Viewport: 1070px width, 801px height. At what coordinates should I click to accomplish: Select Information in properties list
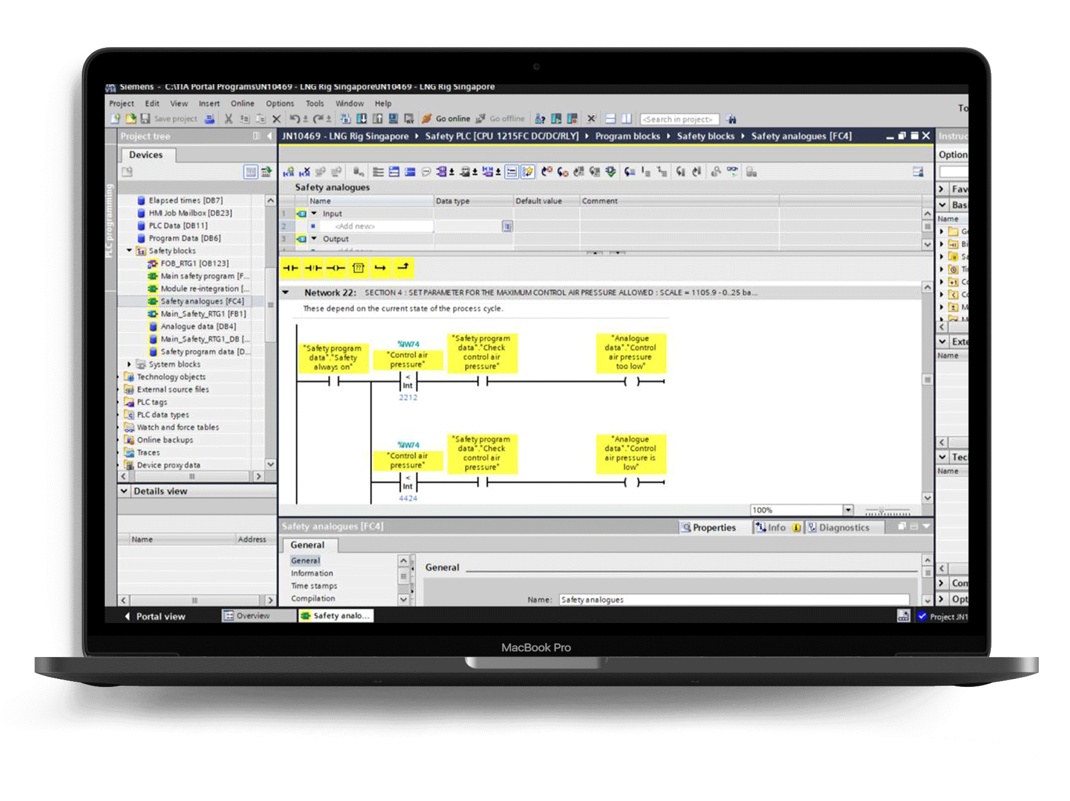click(x=312, y=574)
